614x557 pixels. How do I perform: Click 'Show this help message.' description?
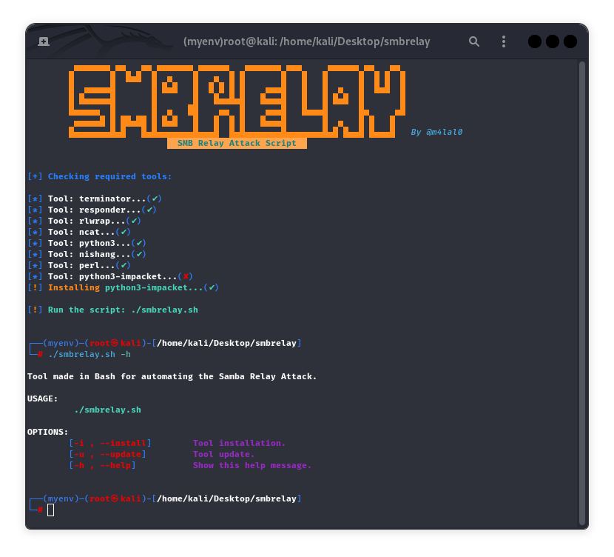[x=252, y=465]
